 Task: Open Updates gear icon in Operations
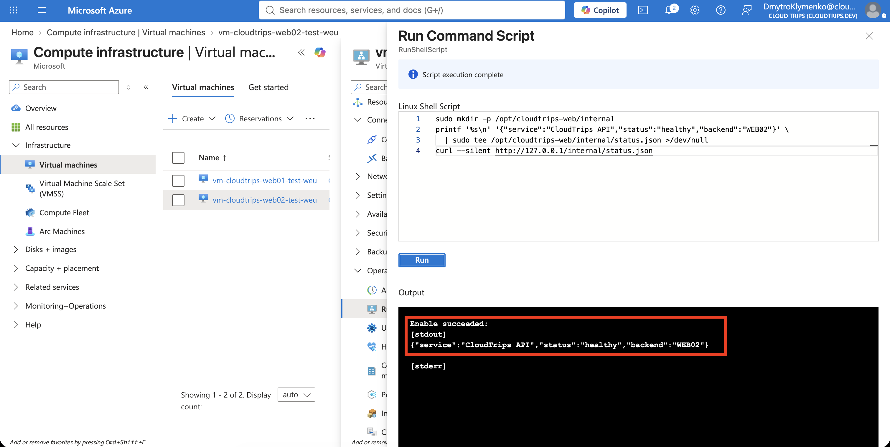pyautogui.click(x=372, y=328)
